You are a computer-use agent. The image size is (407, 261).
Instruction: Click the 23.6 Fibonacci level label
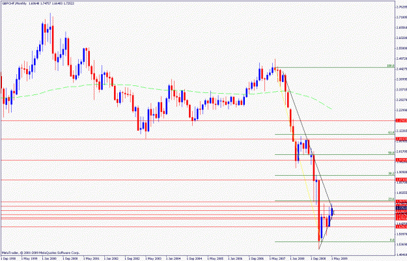[391, 199]
